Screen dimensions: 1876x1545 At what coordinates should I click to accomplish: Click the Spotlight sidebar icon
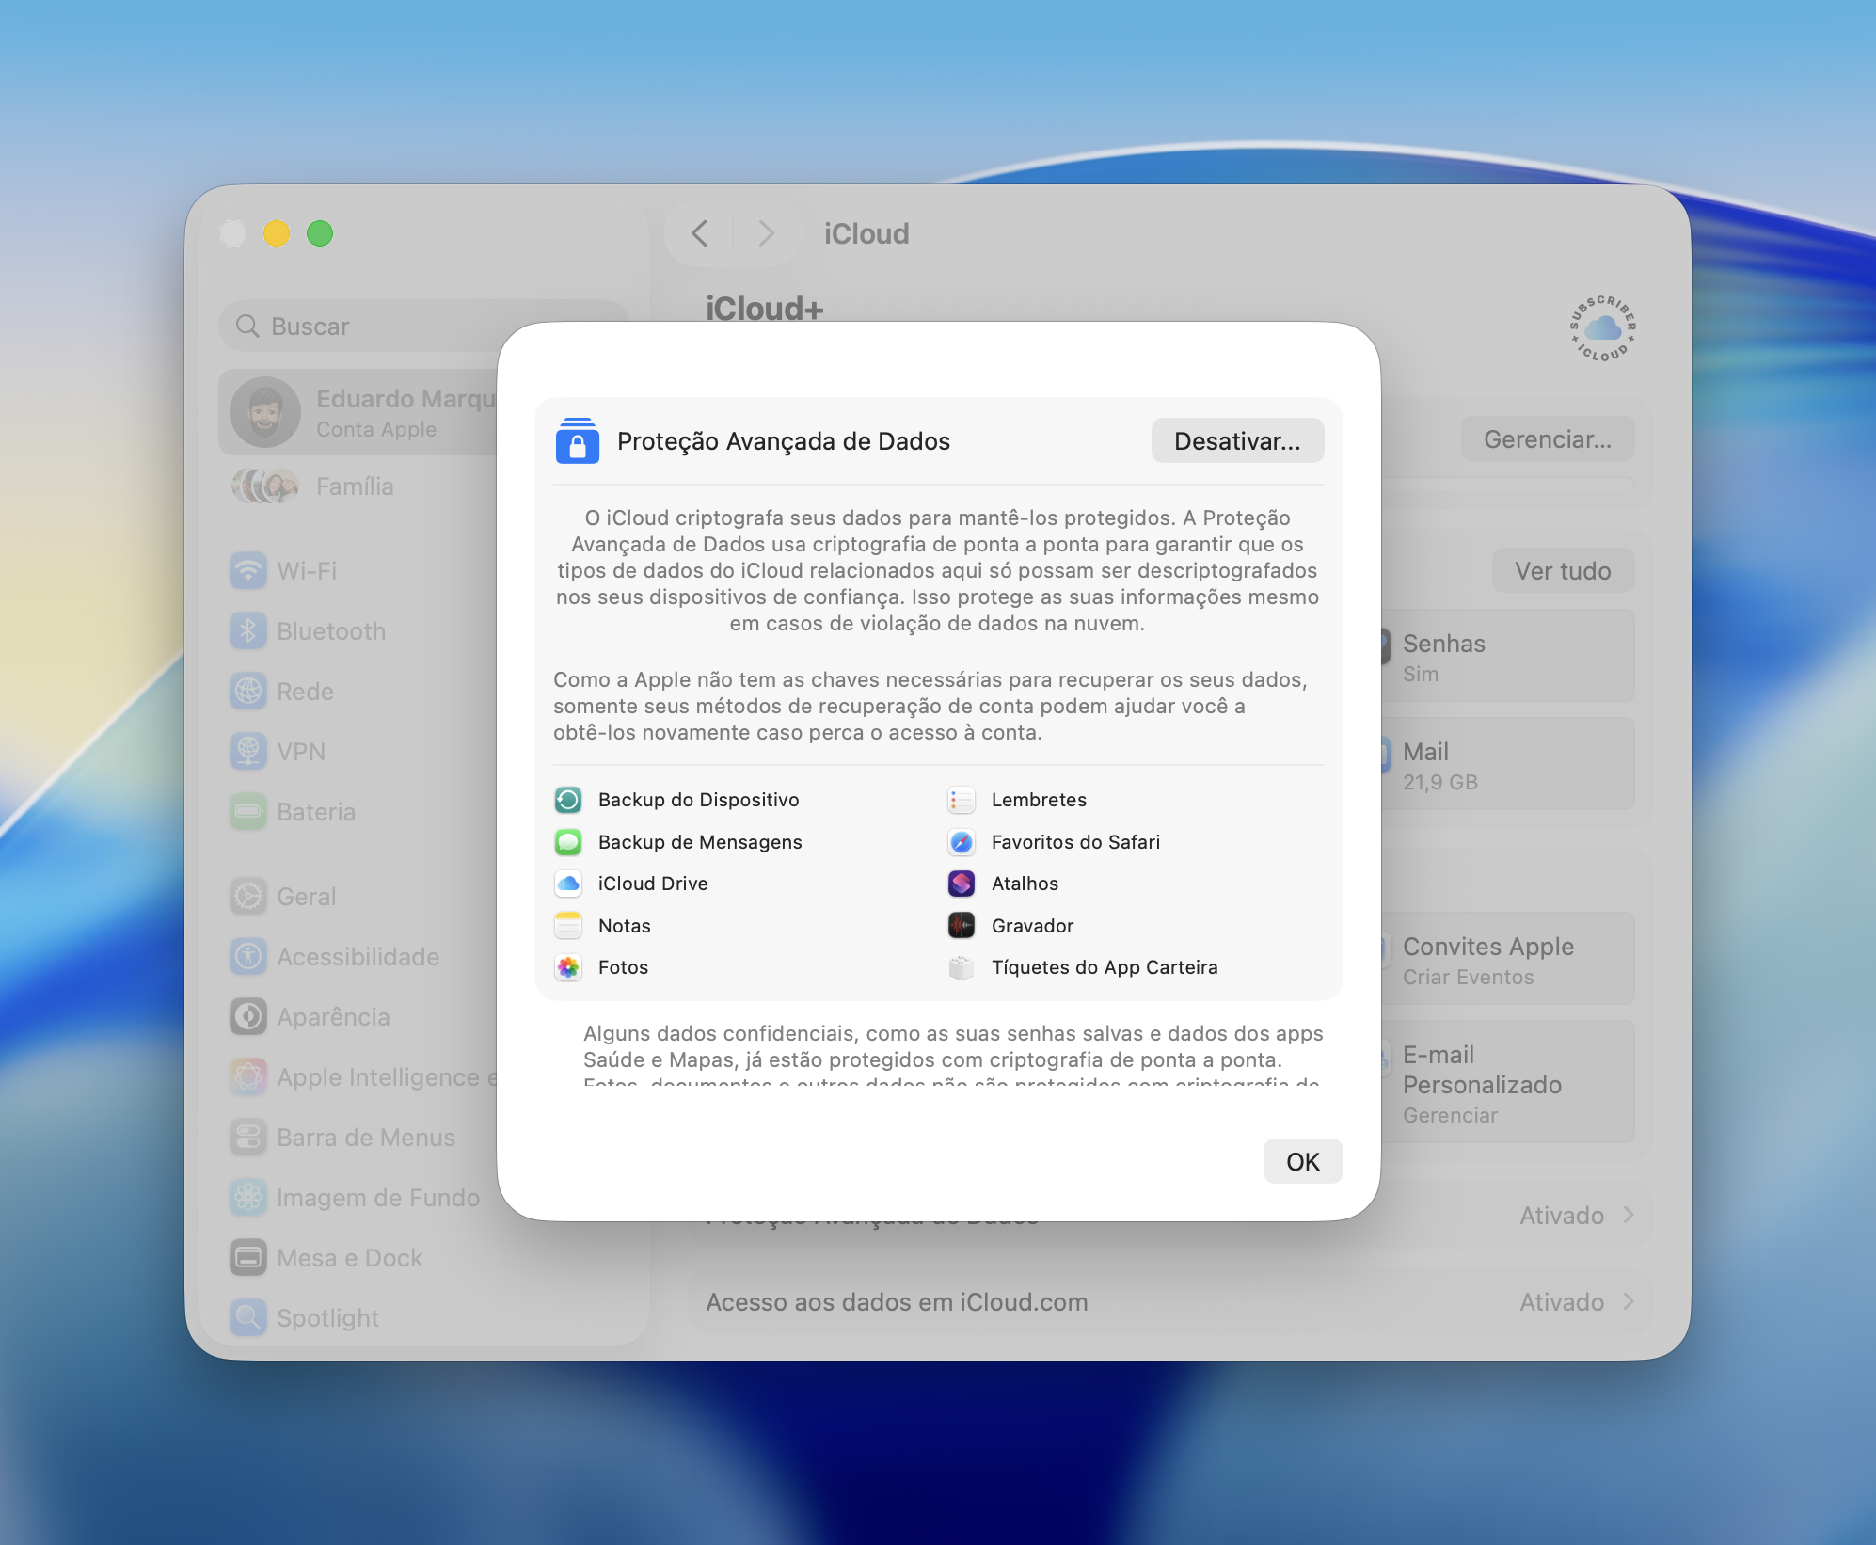(248, 1318)
